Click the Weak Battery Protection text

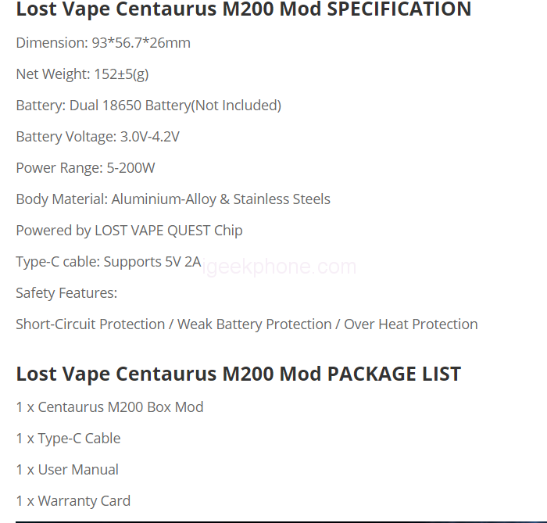[254, 324]
